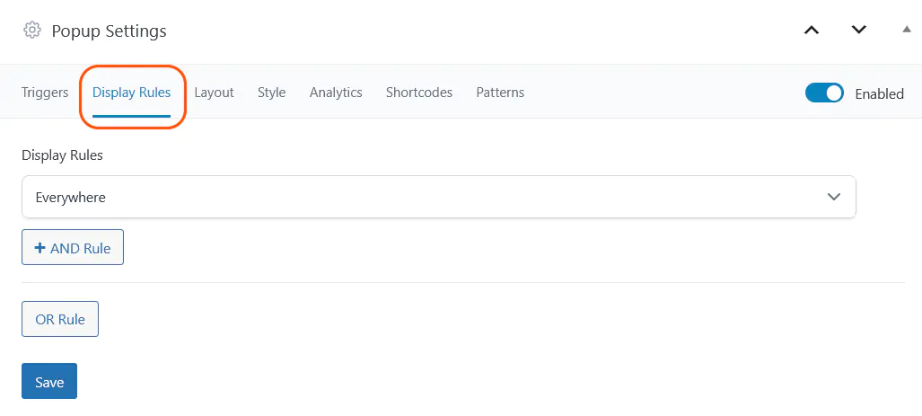922x416 pixels.
Task: Switch to the Layout tab
Action: pos(214,93)
